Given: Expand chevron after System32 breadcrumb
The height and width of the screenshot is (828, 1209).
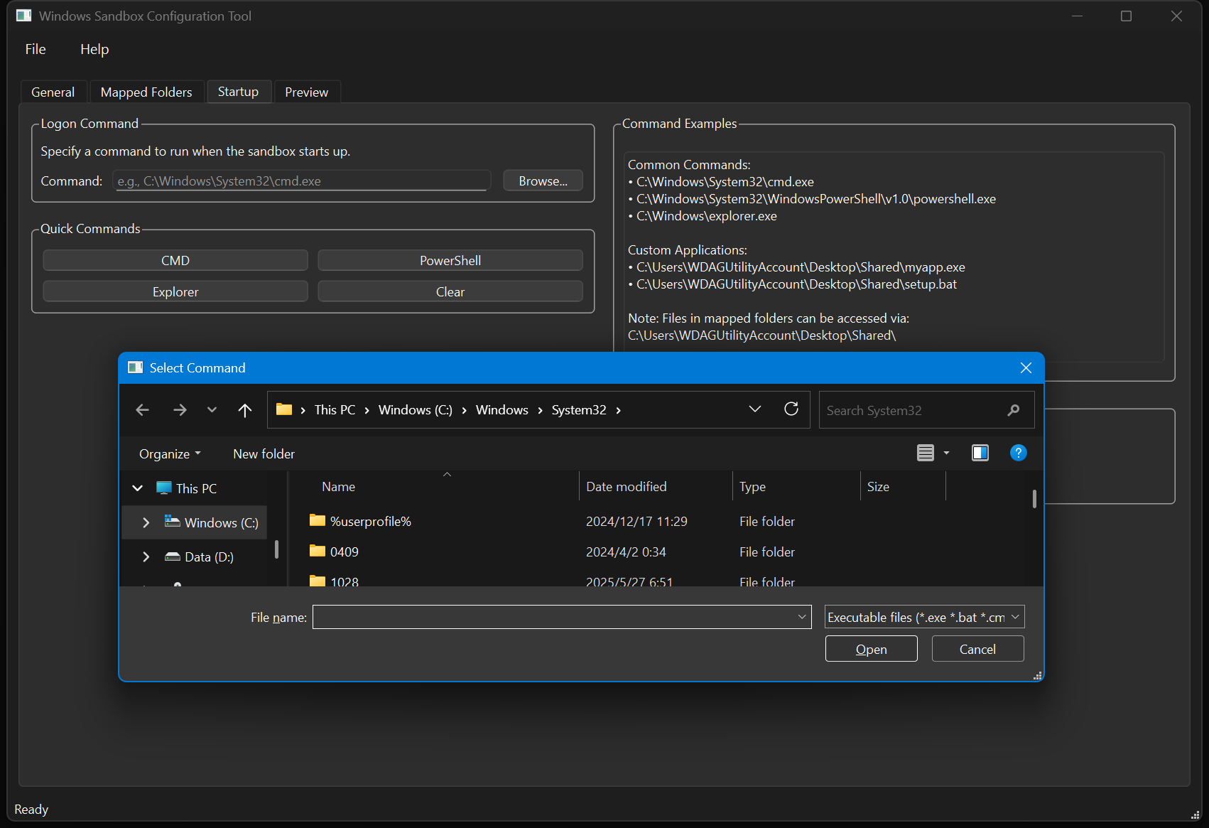Looking at the screenshot, I should point(618,410).
